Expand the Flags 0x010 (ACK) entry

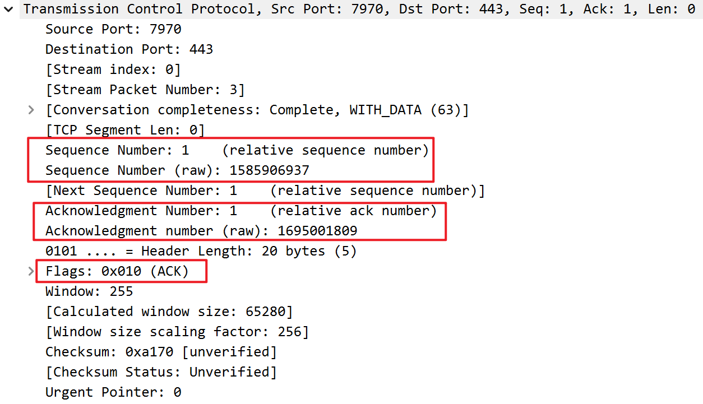[31, 271]
